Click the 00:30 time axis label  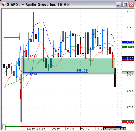(56, 129)
